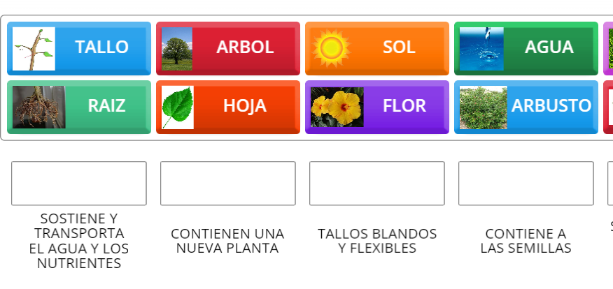Click answer box above 'CONTIENEN UNA NUEVA PLANTA'
613x289 pixels.
click(227, 184)
